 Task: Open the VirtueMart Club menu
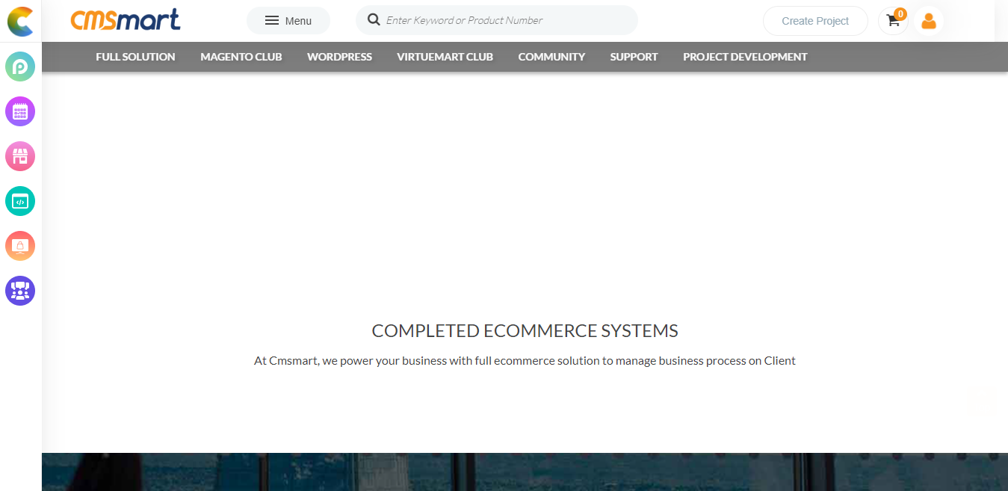(x=445, y=57)
